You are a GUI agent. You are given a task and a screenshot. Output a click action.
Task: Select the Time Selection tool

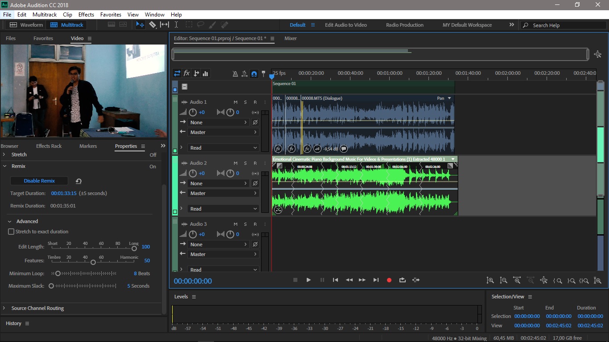[177, 25]
